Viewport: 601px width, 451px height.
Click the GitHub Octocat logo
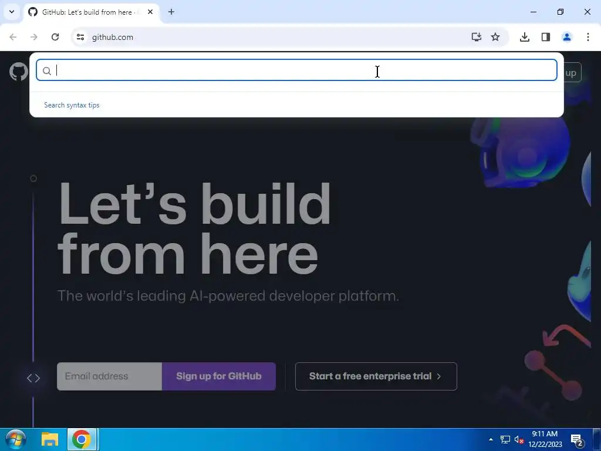(18, 72)
